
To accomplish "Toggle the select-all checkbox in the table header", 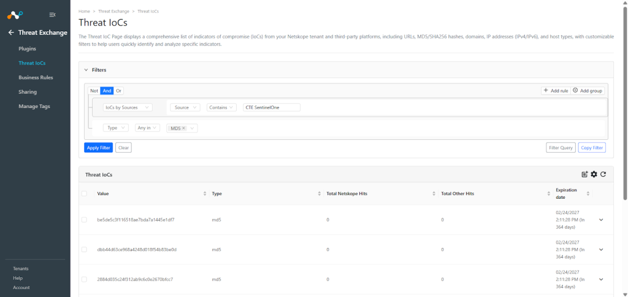I will [x=84, y=193].
